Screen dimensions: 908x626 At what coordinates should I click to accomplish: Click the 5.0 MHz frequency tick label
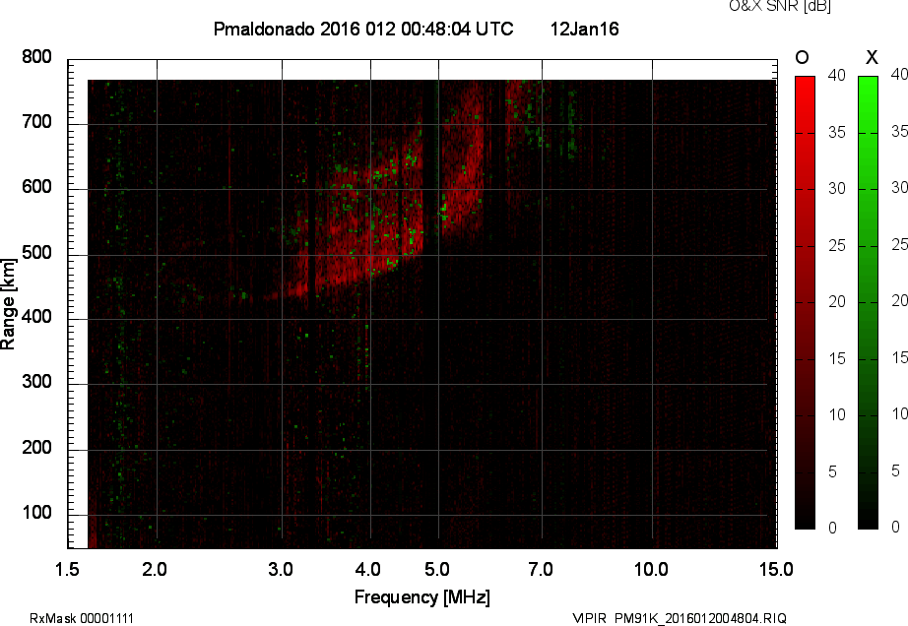coord(437,569)
